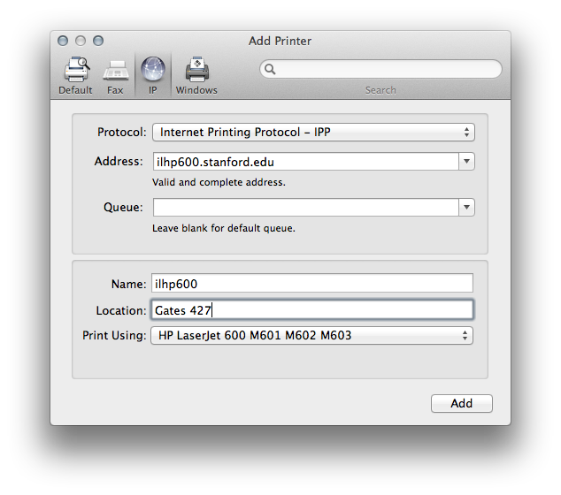Click the yellow minimize window button
Screen dimensions: 561x495
coord(81,41)
